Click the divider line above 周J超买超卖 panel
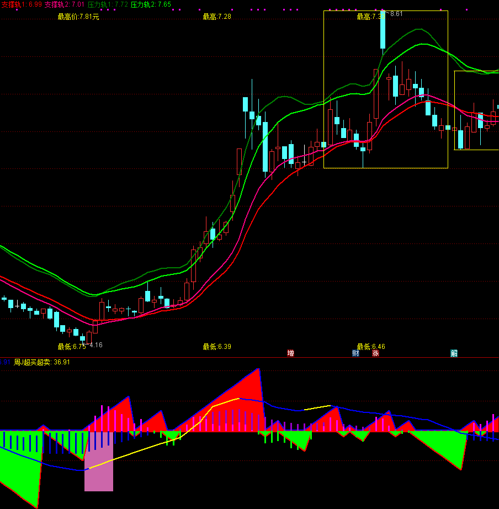499x509 pixels. click(250, 357)
